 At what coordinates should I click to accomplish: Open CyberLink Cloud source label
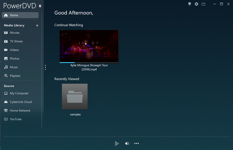point(21,102)
